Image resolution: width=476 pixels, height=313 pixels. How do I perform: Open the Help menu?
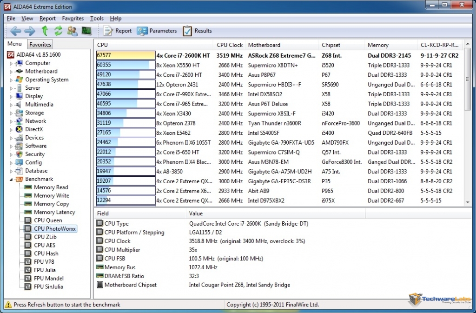tap(116, 19)
